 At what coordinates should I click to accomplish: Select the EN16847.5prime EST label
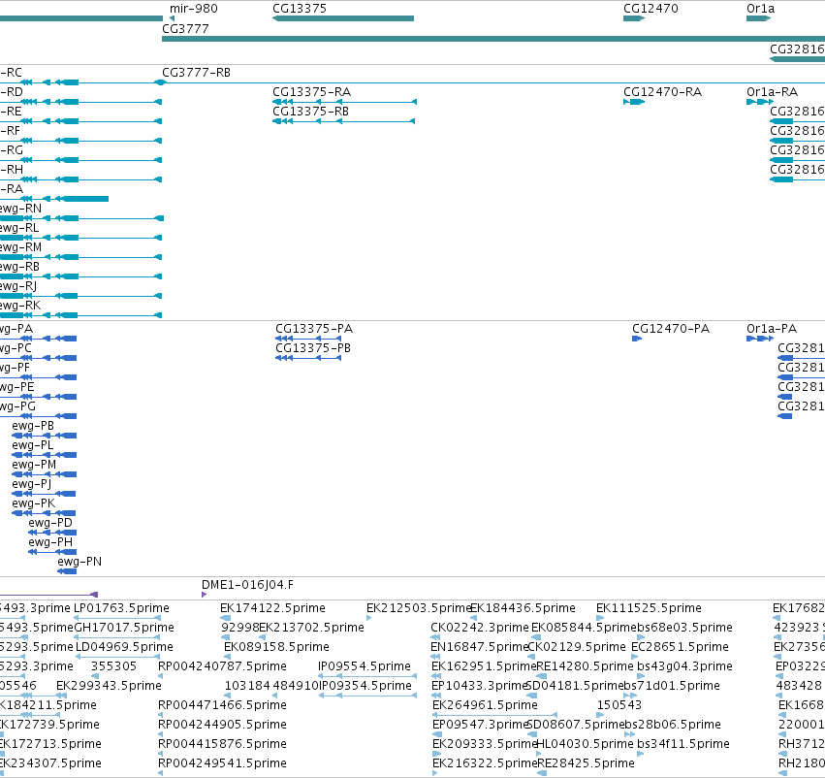(479, 647)
